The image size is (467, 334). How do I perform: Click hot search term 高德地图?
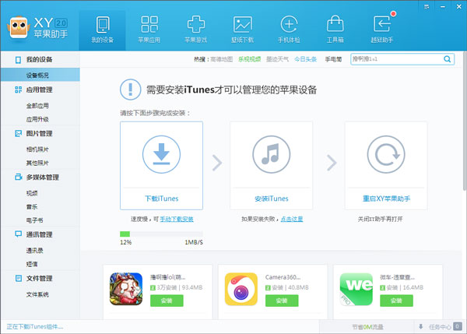[x=222, y=59]
